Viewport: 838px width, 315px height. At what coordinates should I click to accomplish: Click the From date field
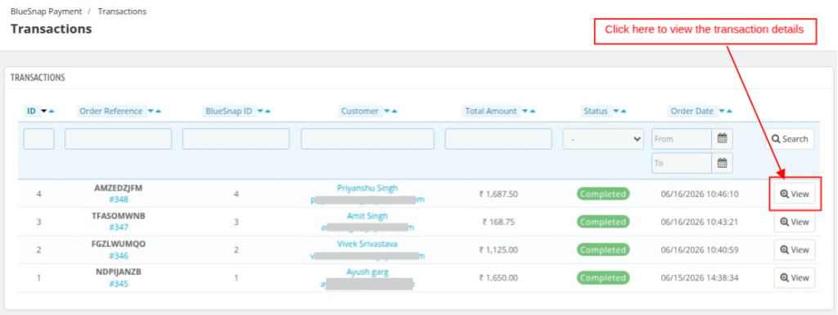click(682, 139)
